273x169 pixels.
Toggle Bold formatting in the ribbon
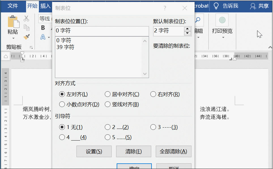coord(43,28)
